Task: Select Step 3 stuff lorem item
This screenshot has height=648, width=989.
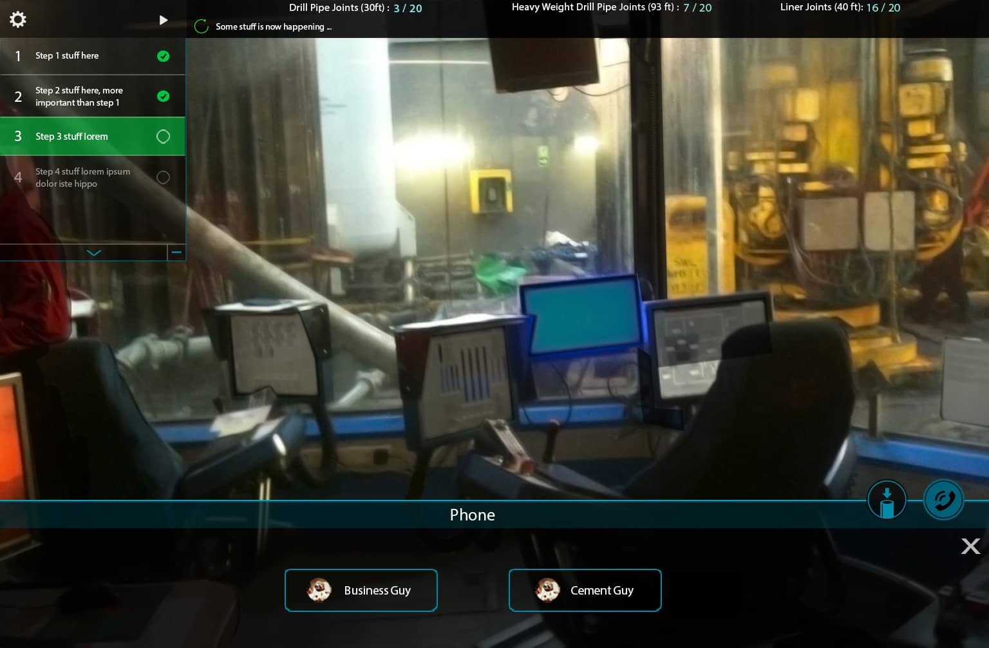Action: point(71,137)
